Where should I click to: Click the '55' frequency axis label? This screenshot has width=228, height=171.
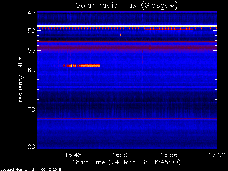pyautogui.click(x=31, y=51)
